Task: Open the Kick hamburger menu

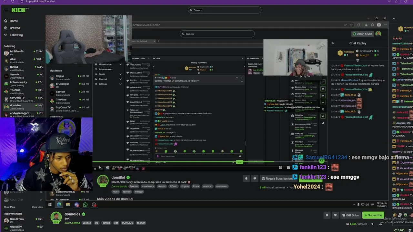Action: (6, 10)
